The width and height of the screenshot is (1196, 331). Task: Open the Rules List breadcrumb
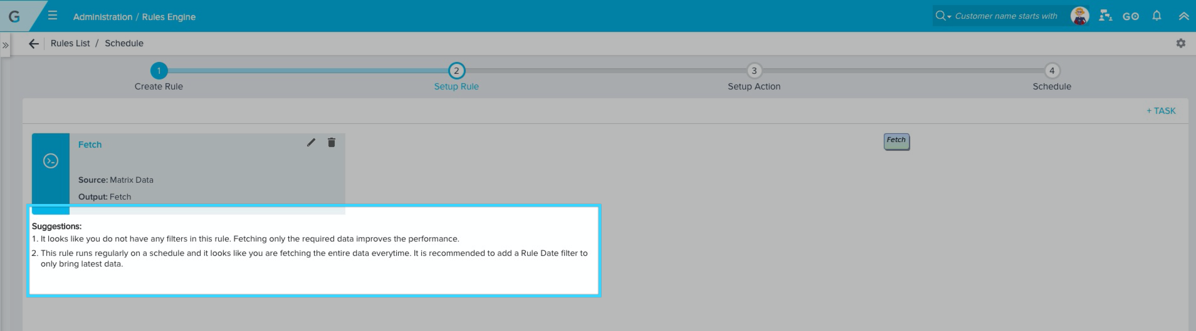tap(70, 43)
